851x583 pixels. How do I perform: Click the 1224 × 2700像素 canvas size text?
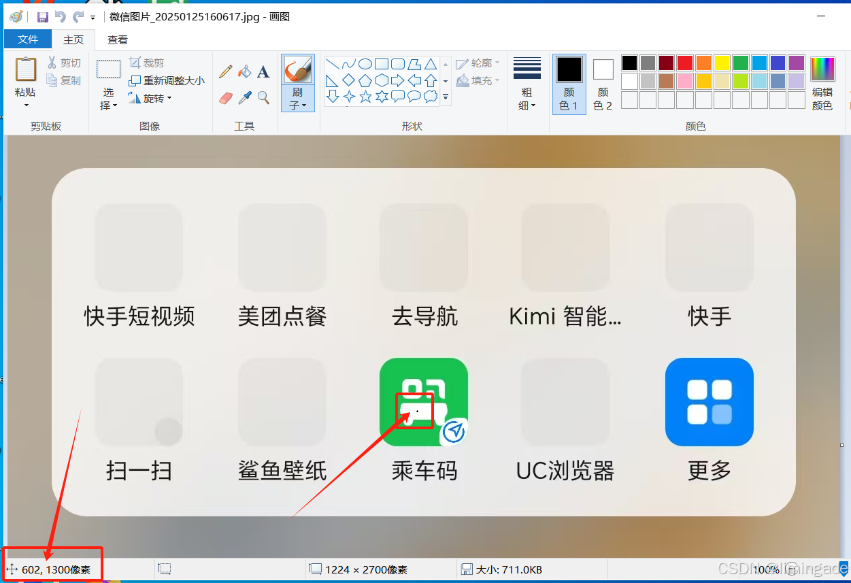(x=366, y=570)
